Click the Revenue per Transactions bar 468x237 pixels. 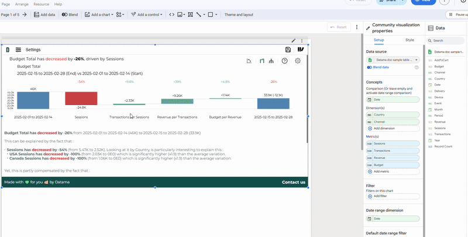click(177, 101)
